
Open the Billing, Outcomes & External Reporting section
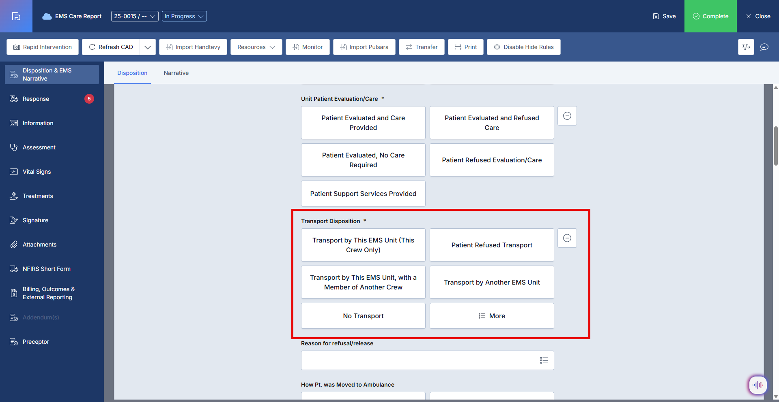click(48, 293)
